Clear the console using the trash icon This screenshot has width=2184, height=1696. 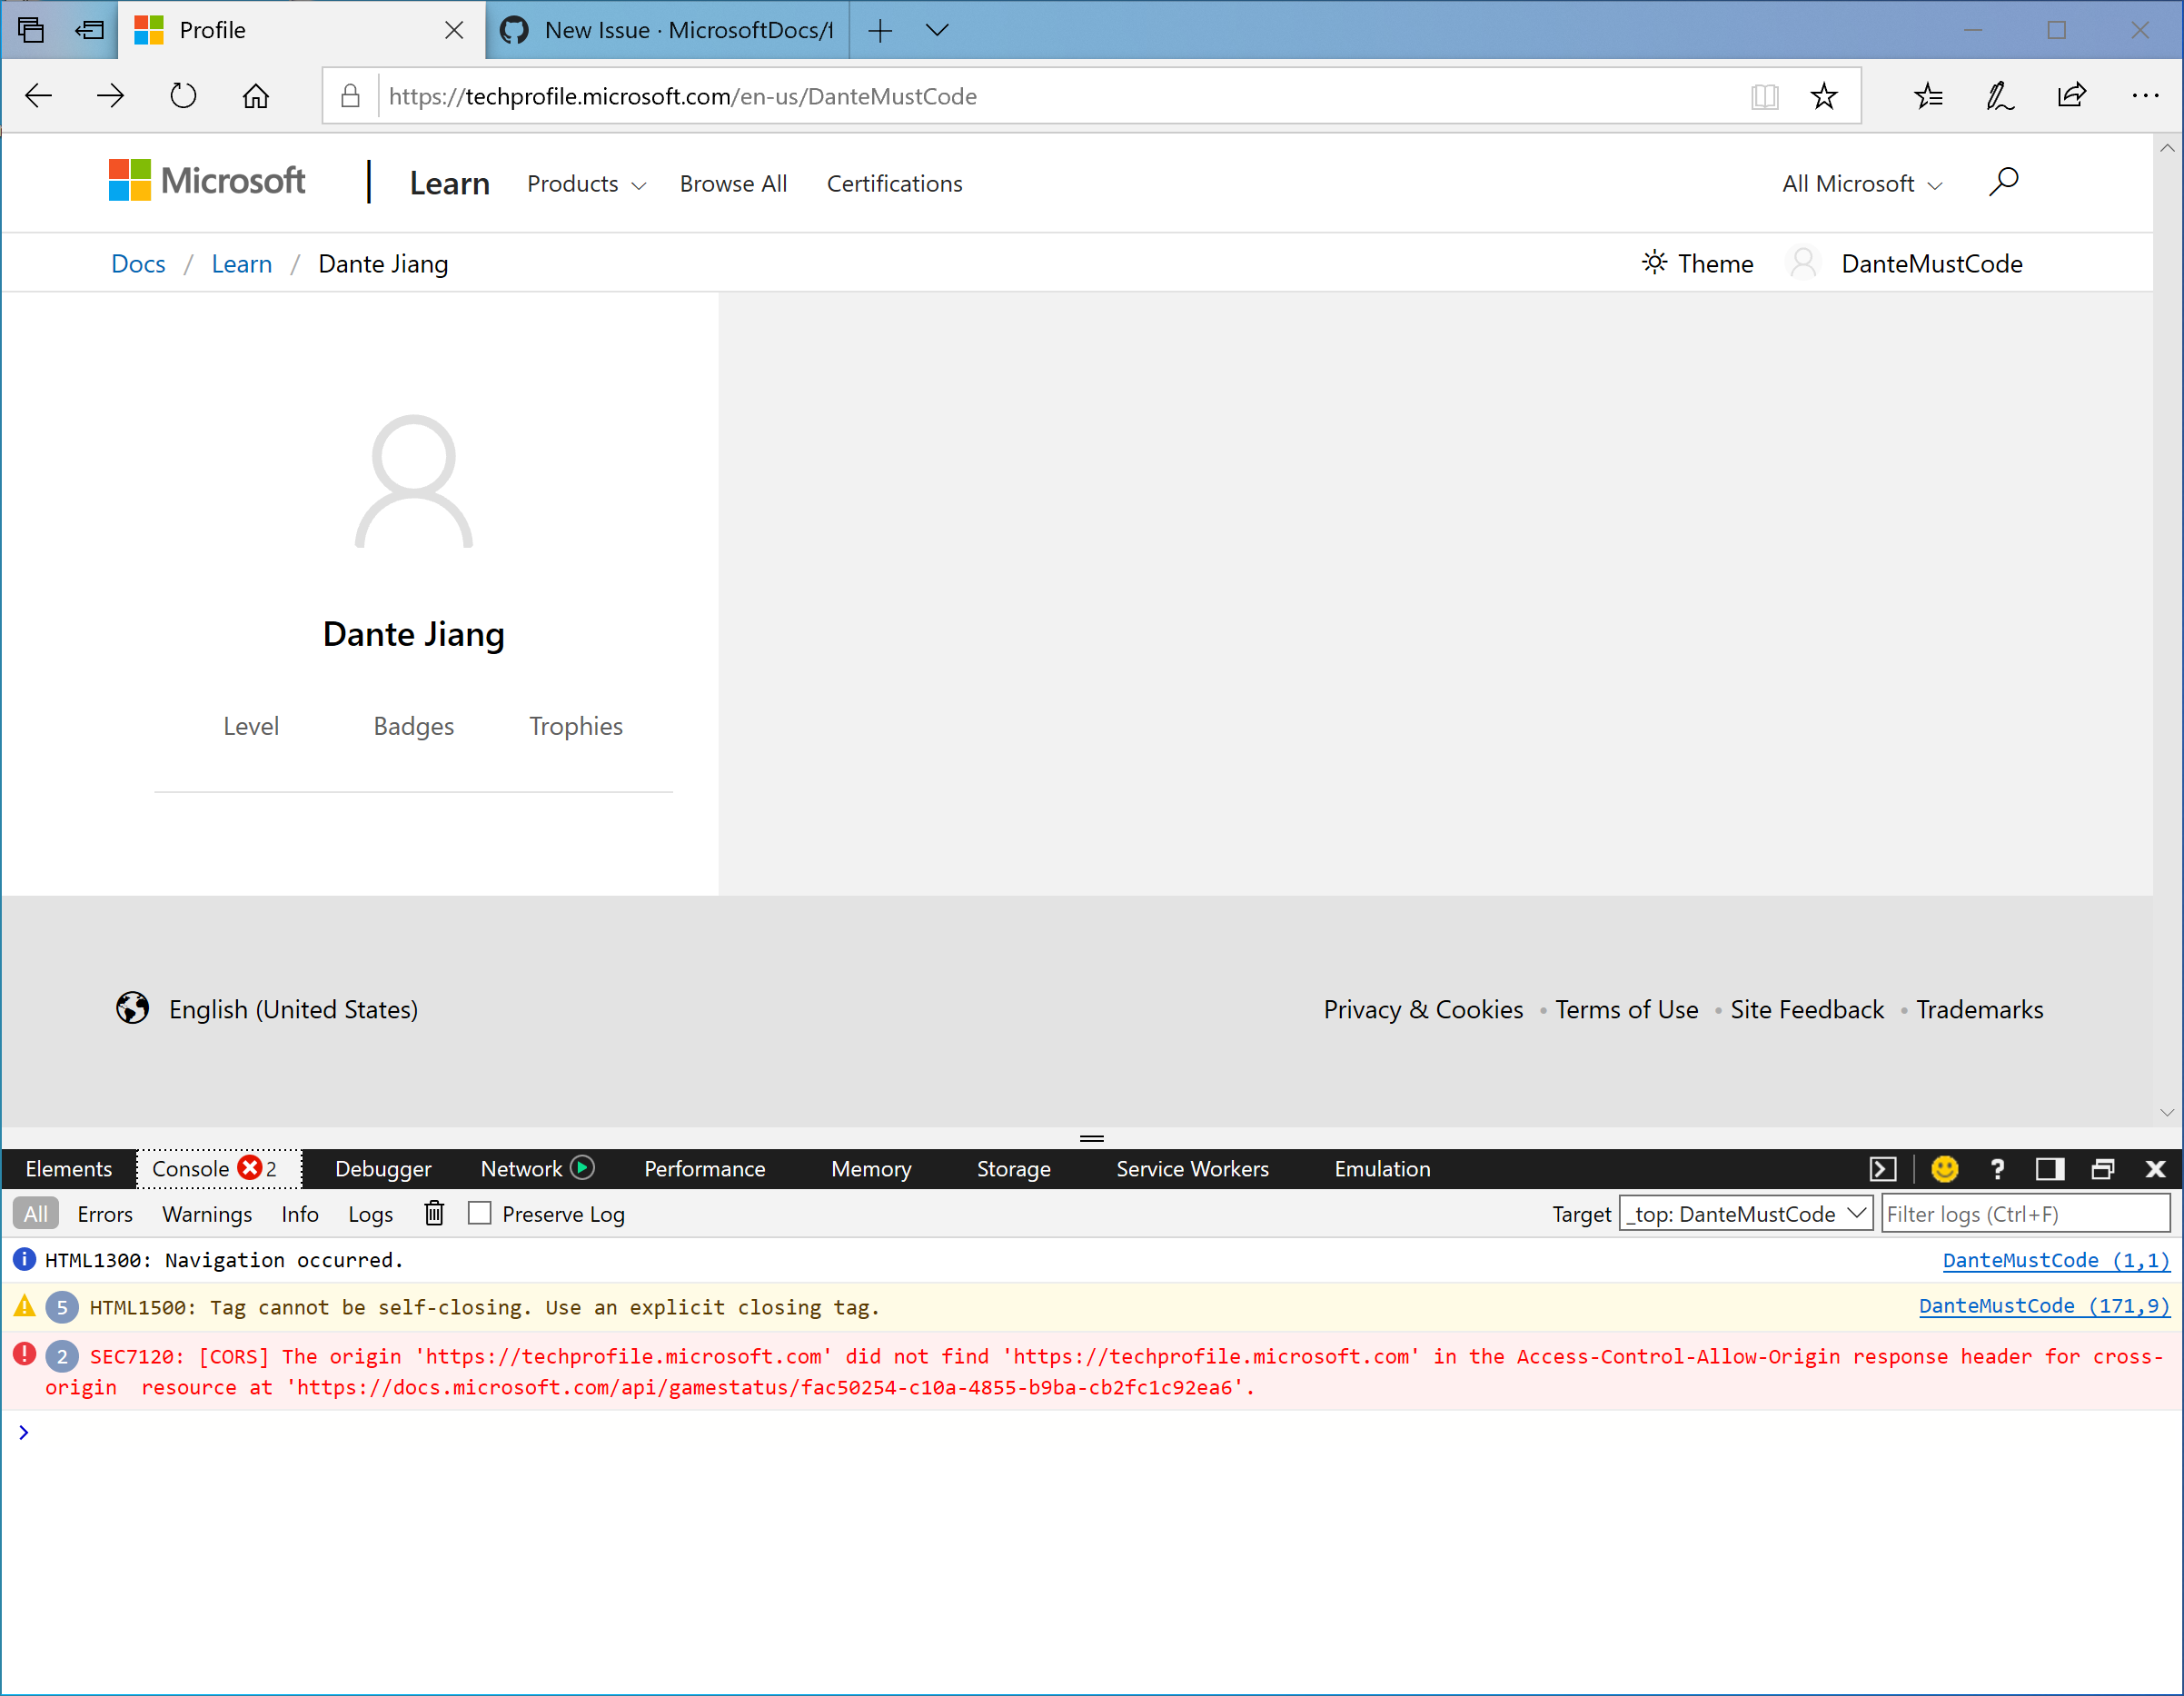pos(434,1213)
